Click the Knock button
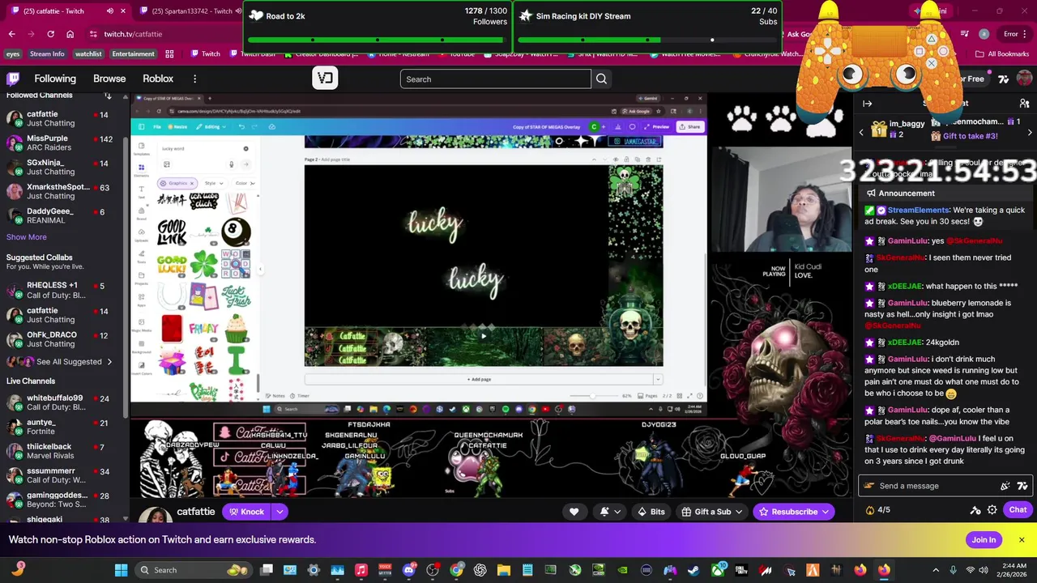 coord(246,512)
